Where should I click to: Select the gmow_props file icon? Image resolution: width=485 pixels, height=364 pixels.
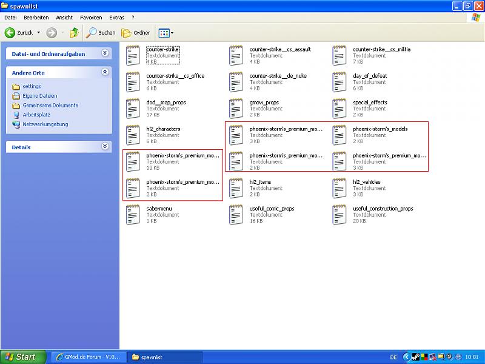[x=236, y=109]
